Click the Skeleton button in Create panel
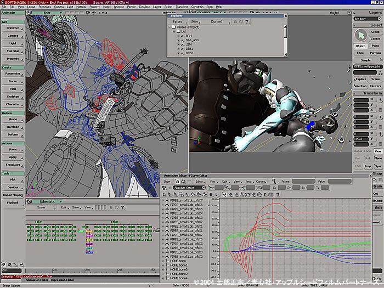This screenshot has width=384, height=288. click(13, 96)
